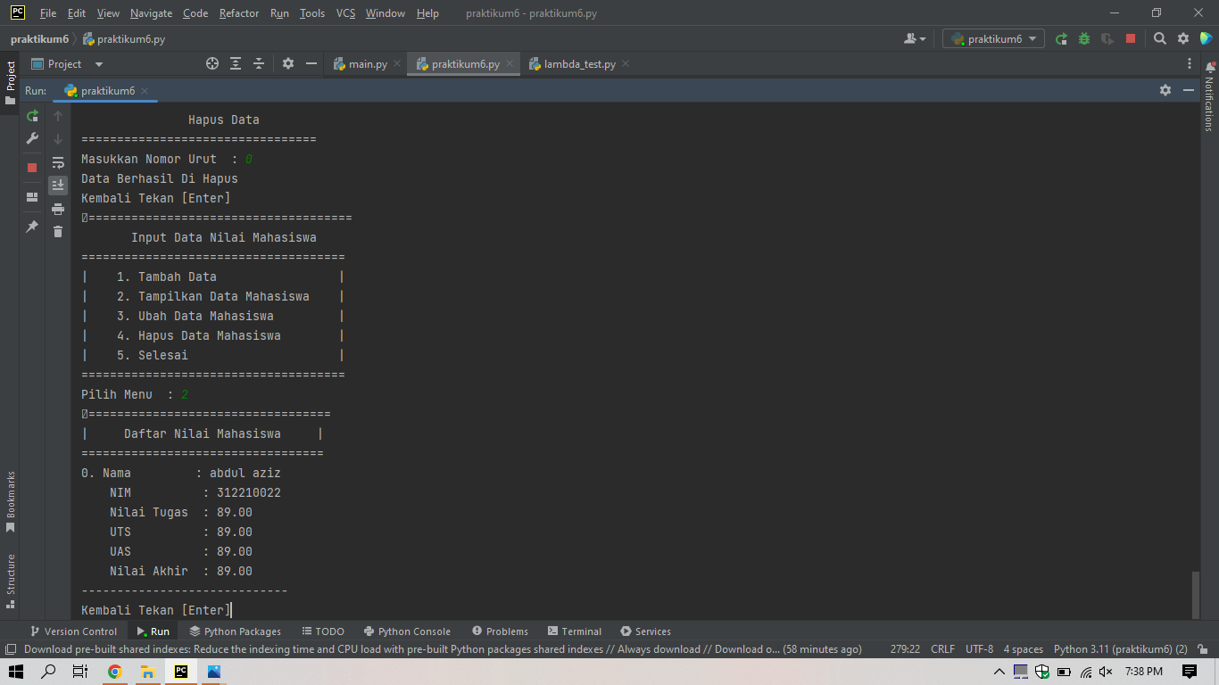Open Search Everywhere magnifier icon

[x=1159, y=38]
